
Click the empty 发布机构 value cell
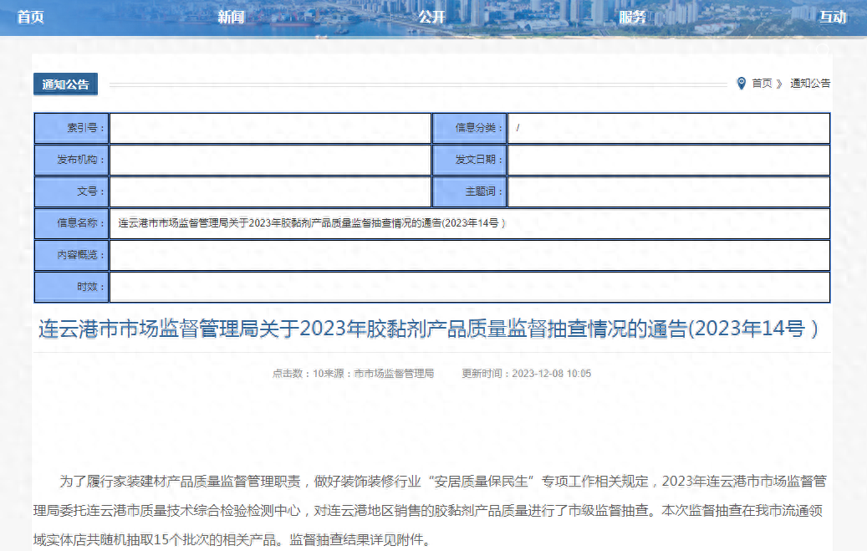click(270, 160)
